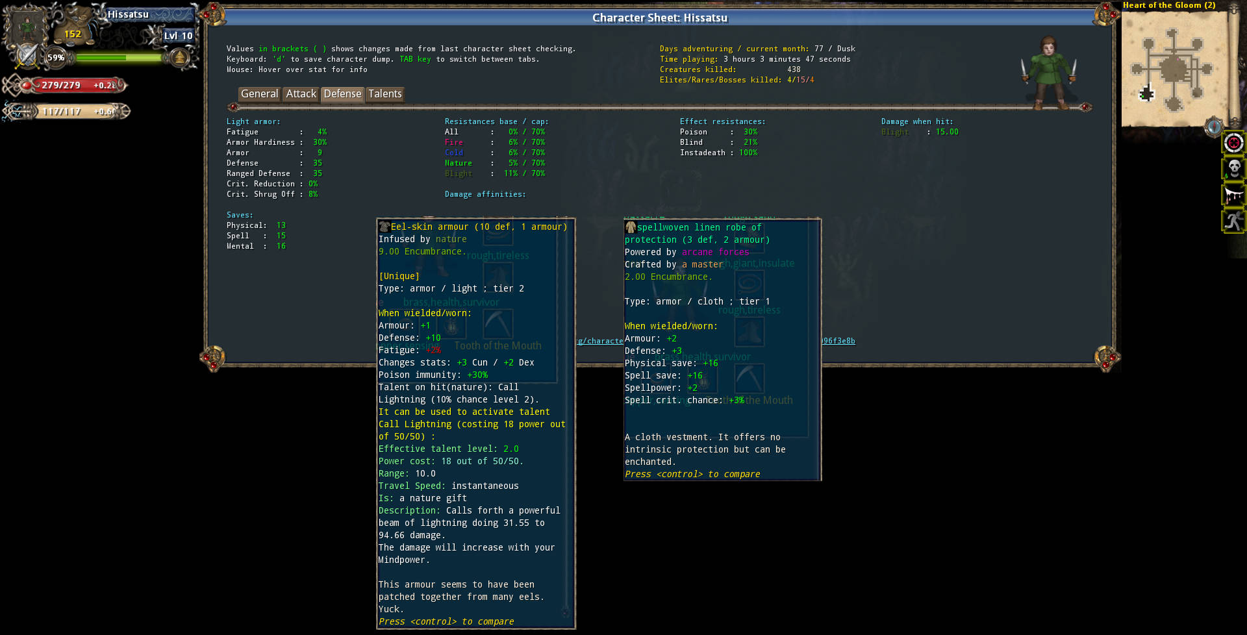Click the Time playing line

[x=755, y=59]
